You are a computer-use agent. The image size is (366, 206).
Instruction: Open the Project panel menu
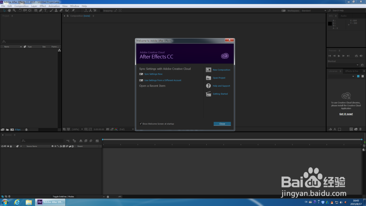tap(12, 16)
